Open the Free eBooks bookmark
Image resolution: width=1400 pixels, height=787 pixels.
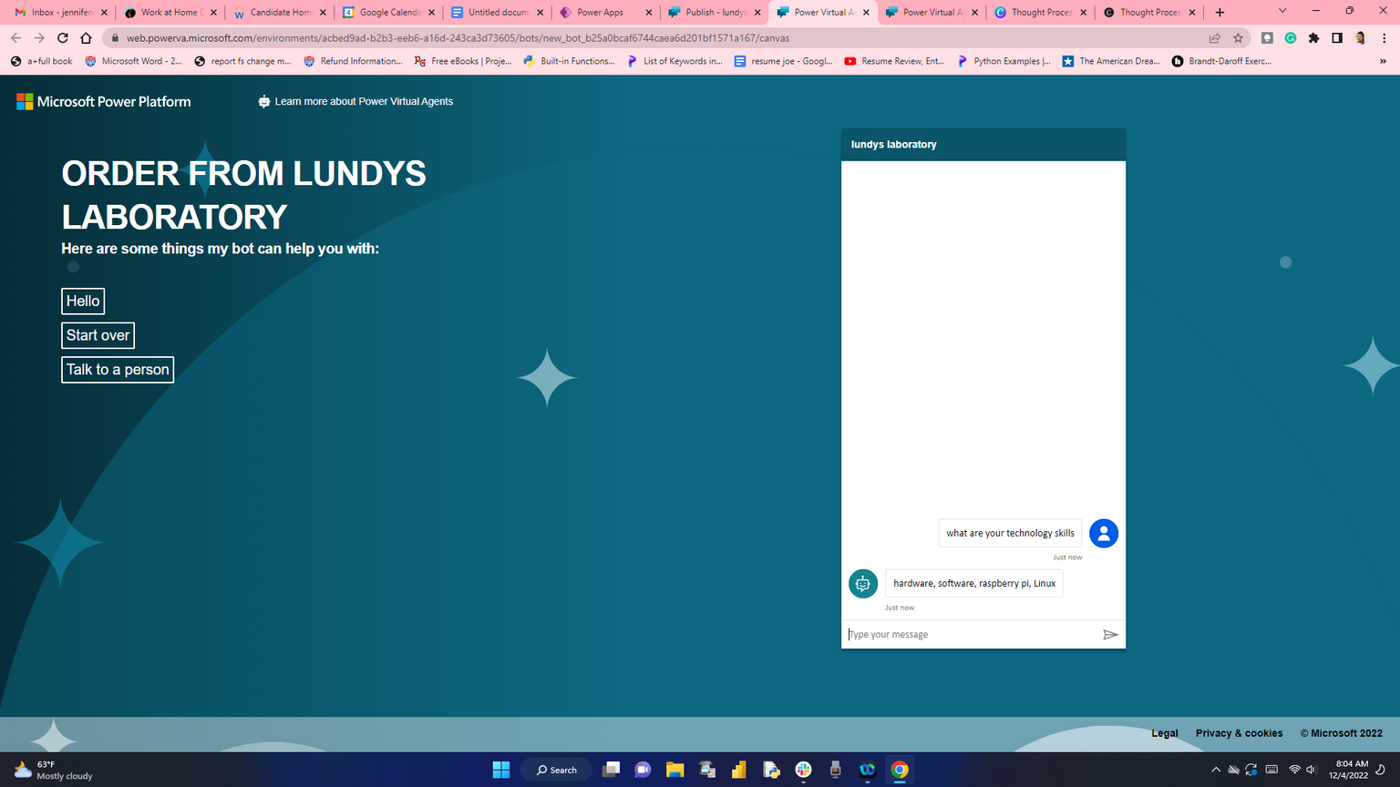[462, 61]
